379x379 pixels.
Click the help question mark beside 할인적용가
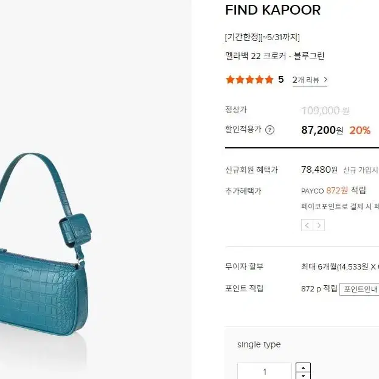269,130
